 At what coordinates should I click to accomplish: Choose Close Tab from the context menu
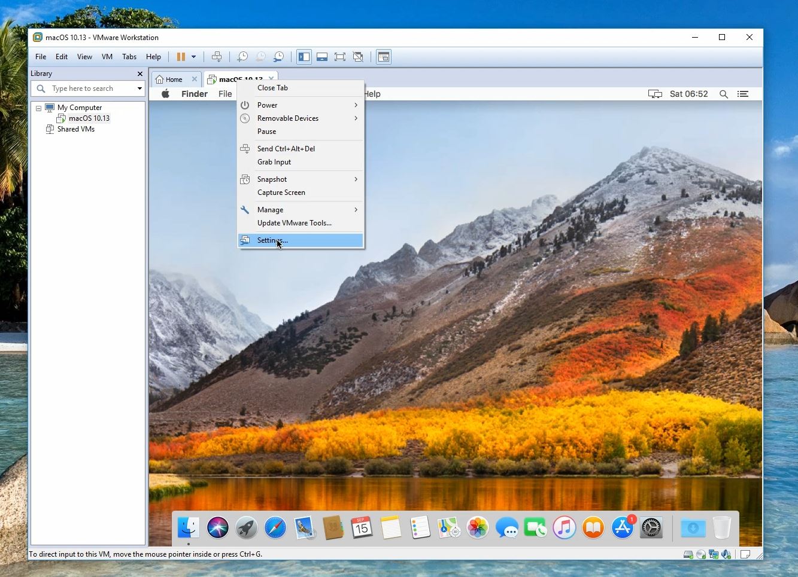[301, 88]
